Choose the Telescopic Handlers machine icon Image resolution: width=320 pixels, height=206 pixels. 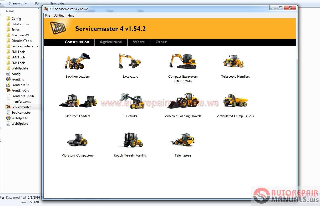(x=235, y=61)
